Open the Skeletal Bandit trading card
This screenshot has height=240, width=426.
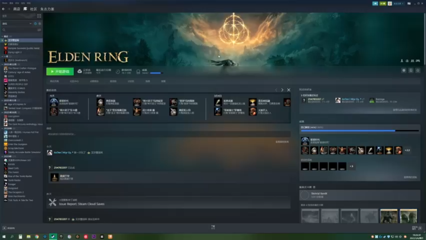(360, 195)
